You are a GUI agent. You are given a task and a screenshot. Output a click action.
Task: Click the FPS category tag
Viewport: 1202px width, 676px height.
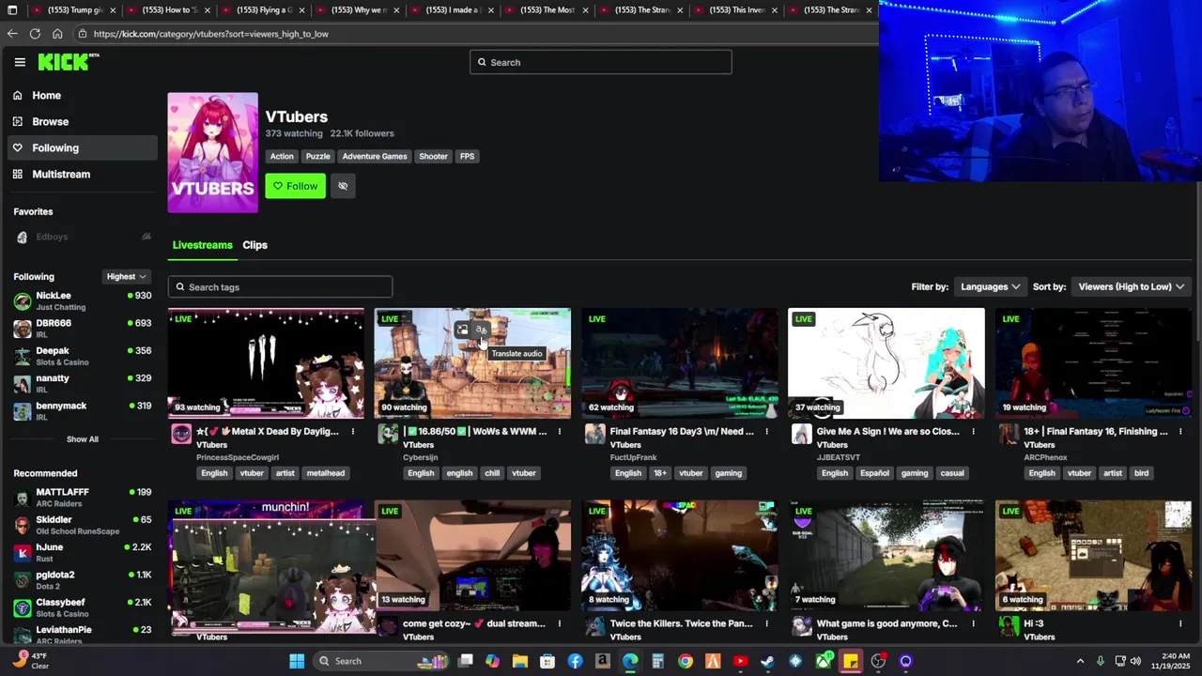[x=467, y=157]
